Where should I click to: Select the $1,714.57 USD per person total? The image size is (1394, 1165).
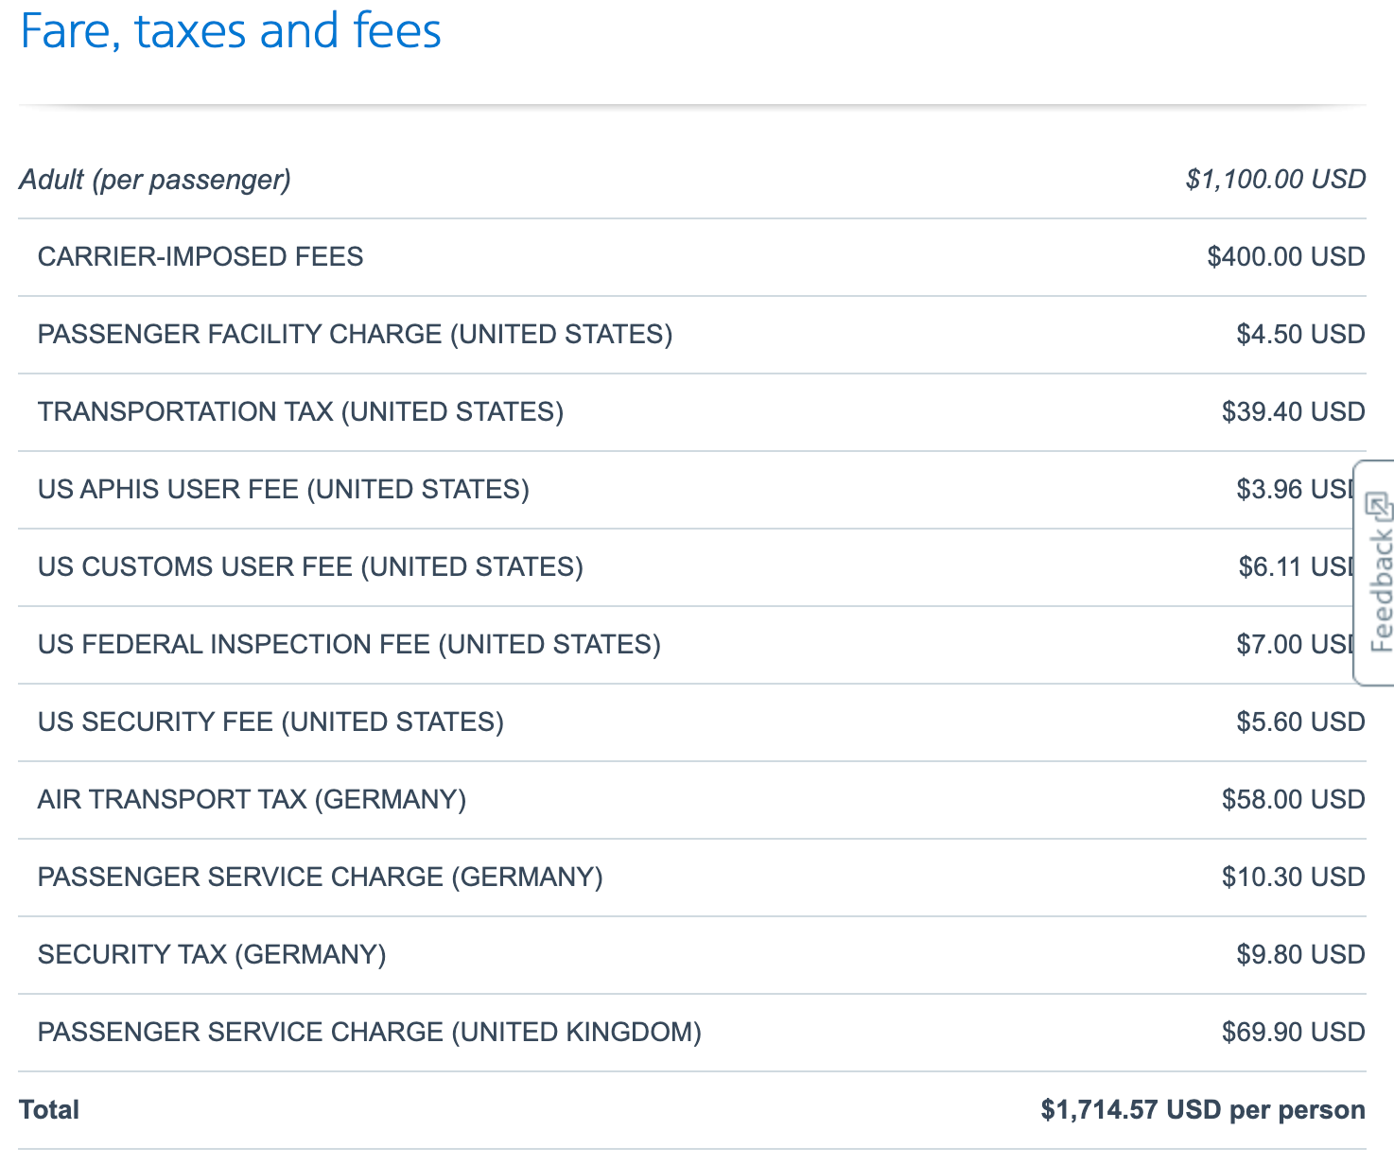coord(1202,1110)
